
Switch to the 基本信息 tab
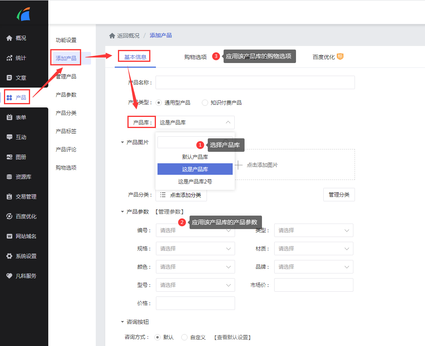coord(135,57)
